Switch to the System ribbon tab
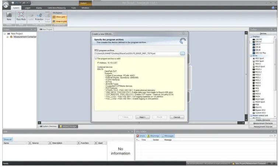This screenshot has width=279, height=167. pos(16,8)
